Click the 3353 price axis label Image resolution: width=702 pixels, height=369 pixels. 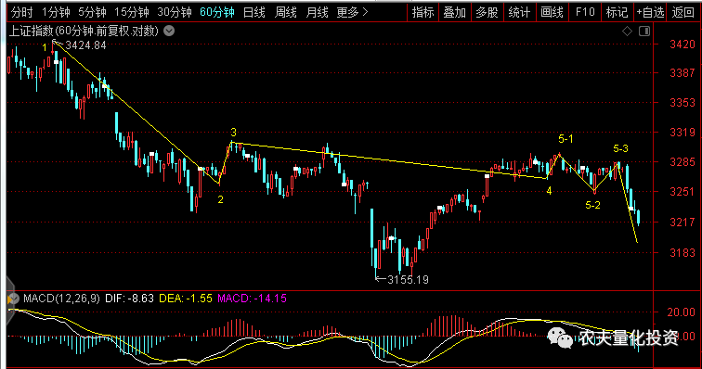click(682, 102)
